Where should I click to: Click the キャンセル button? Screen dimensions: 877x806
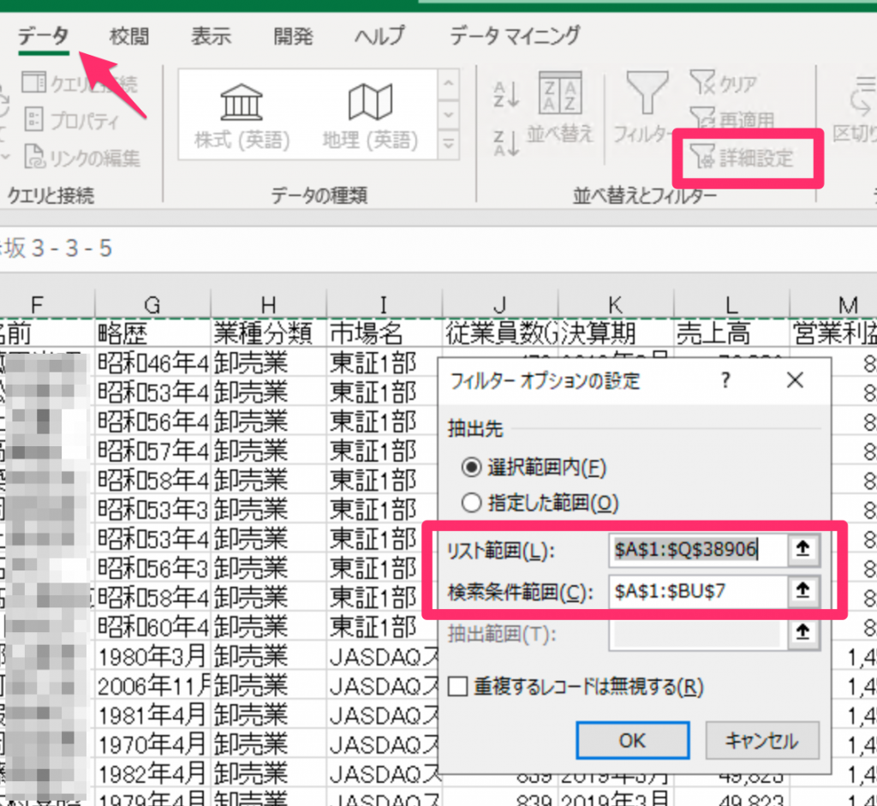click(x=761, y=741)
